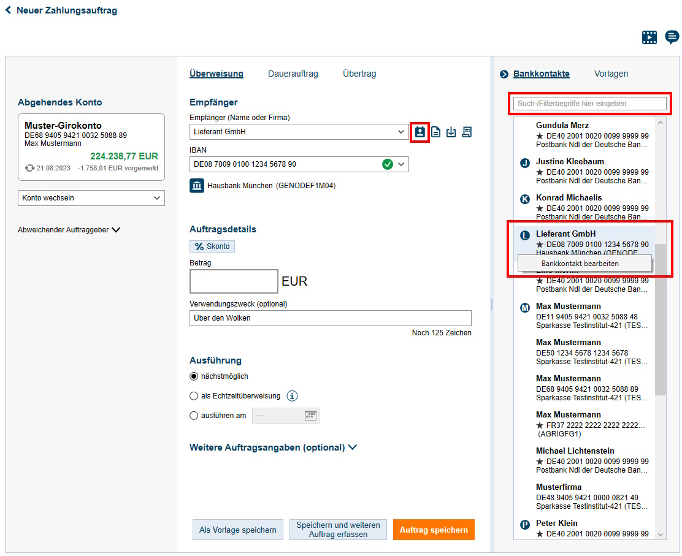Click the orange Auftrag speichern button
This screenshot has height=556, width=682.
tap(434, 529)
